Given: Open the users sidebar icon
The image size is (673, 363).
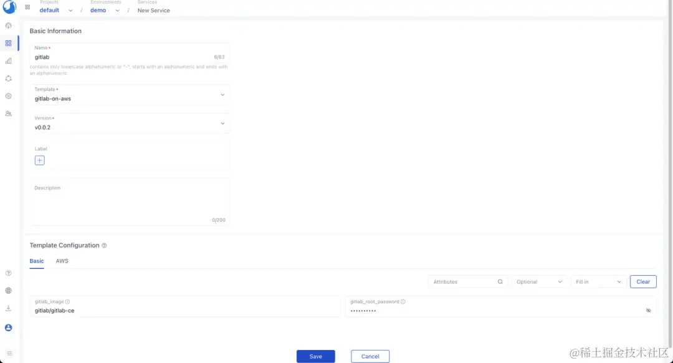Looking at the screenshot, I should (x=8, y=114).
